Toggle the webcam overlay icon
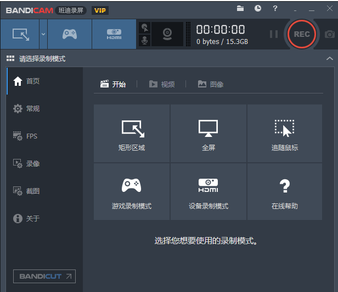 tap(167, 34)
